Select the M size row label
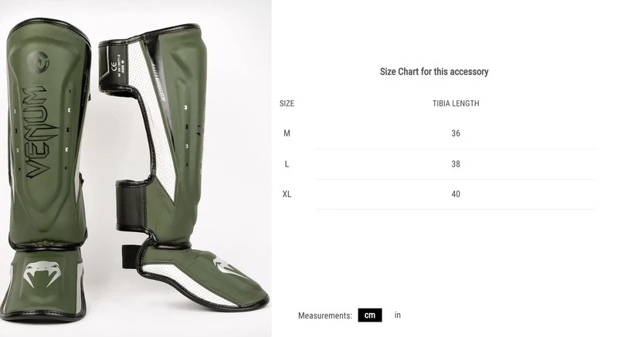Image resolution: width=618 pixels, height=337 pixels. pyautogui.click(x=287, y=133)
